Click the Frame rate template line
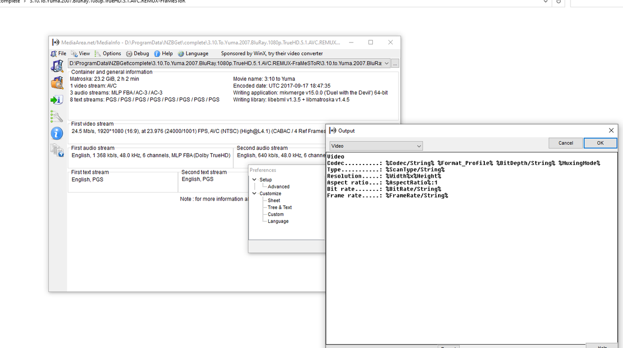 pos(387,195)
